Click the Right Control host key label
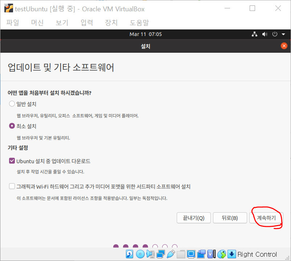This screenshot has width=291, height=261. [257, 254]
